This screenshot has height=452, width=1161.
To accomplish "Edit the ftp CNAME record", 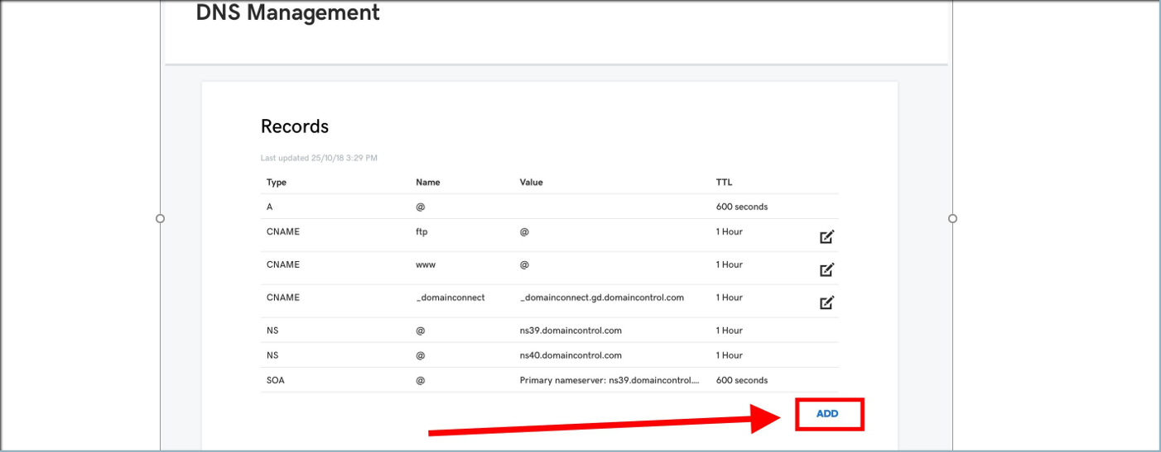I will tap(826, 237).
